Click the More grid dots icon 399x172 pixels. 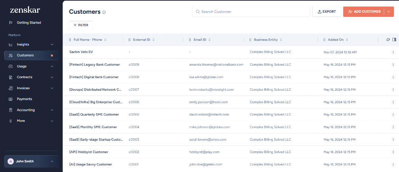(11, 121)
